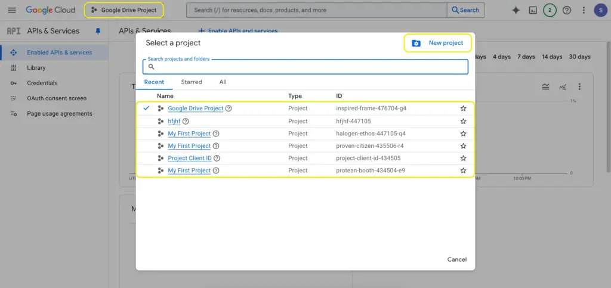611x288 pixels.
Task: Click the help icon next to hfjhf
Action: (186, 121)
